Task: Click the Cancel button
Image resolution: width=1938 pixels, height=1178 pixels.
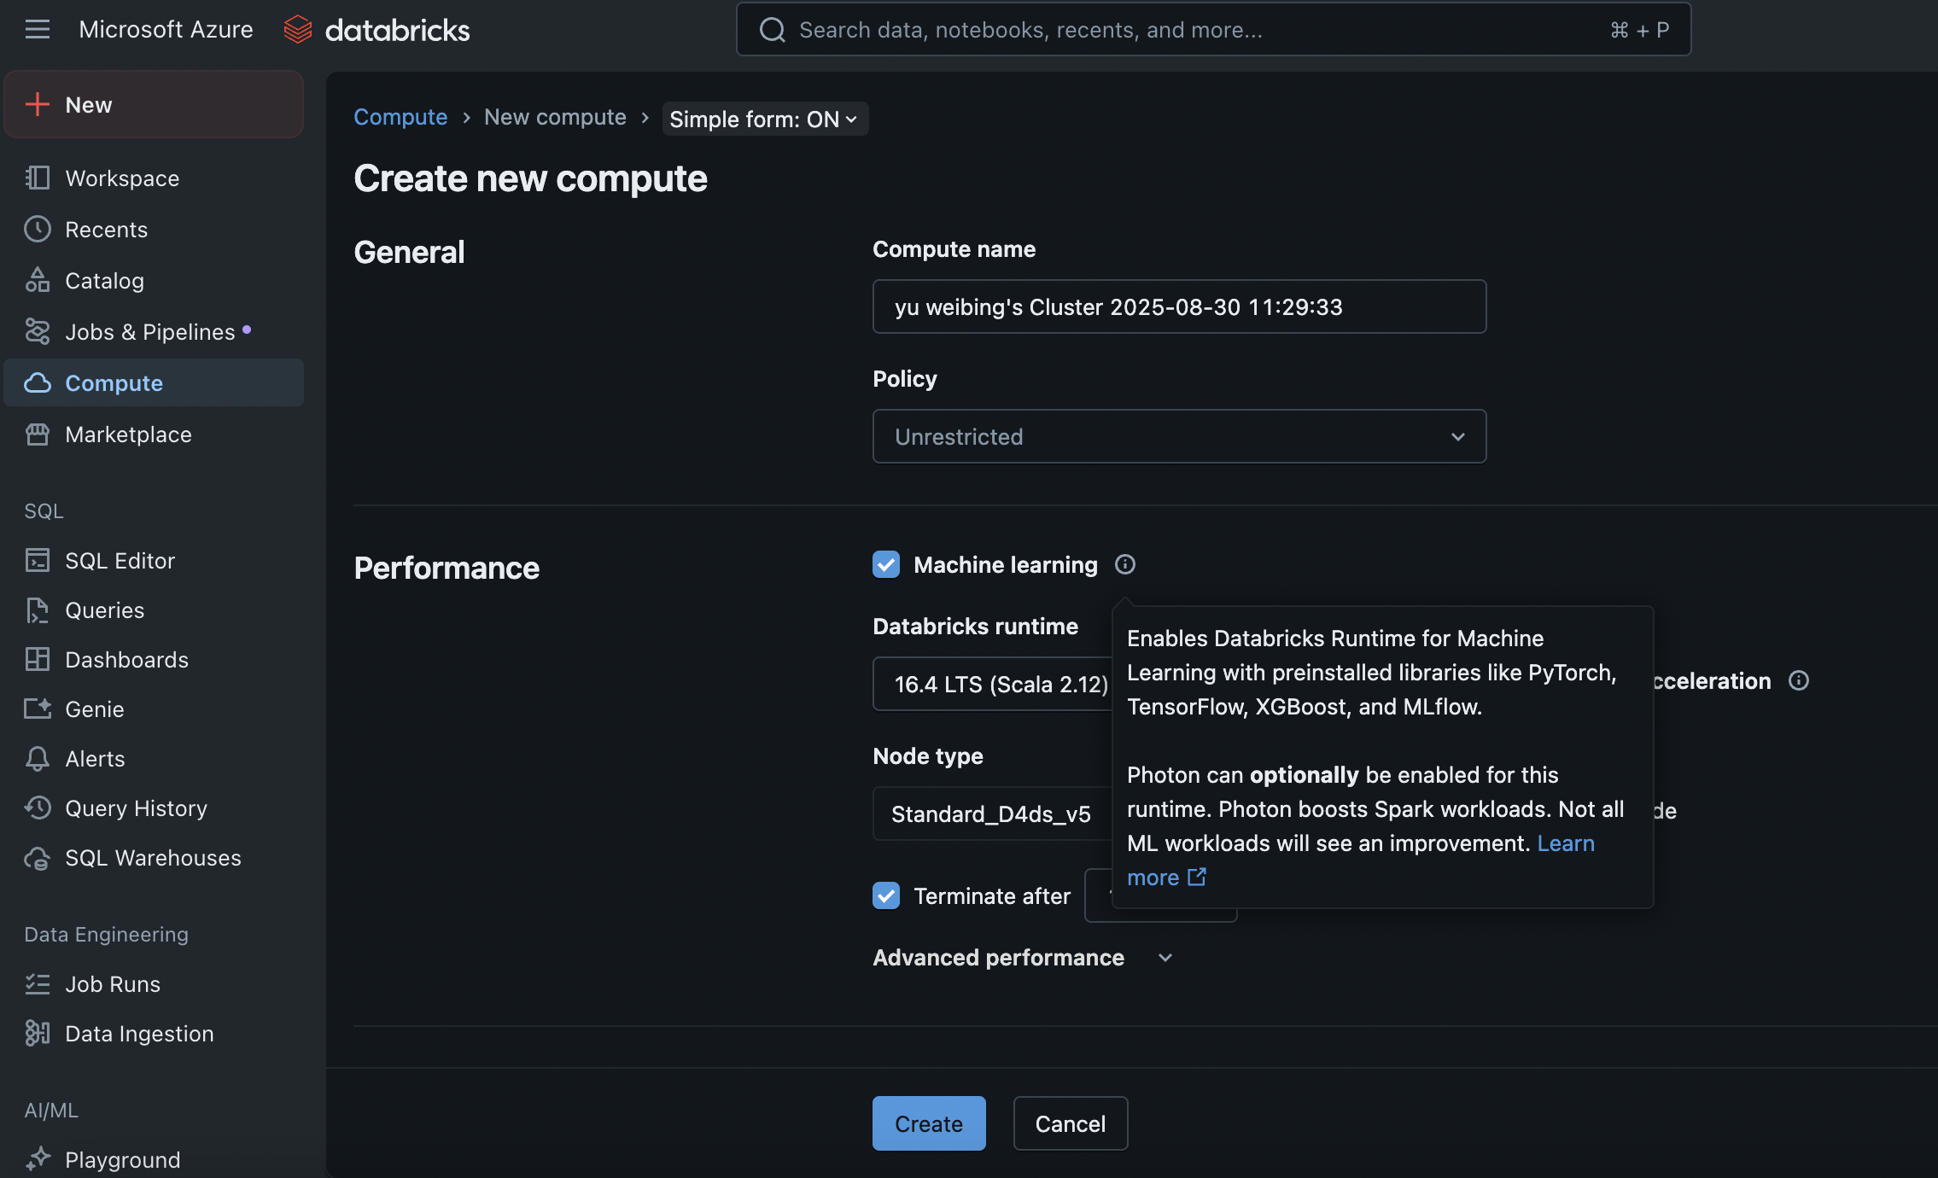Action: tap(1071, 1123)
